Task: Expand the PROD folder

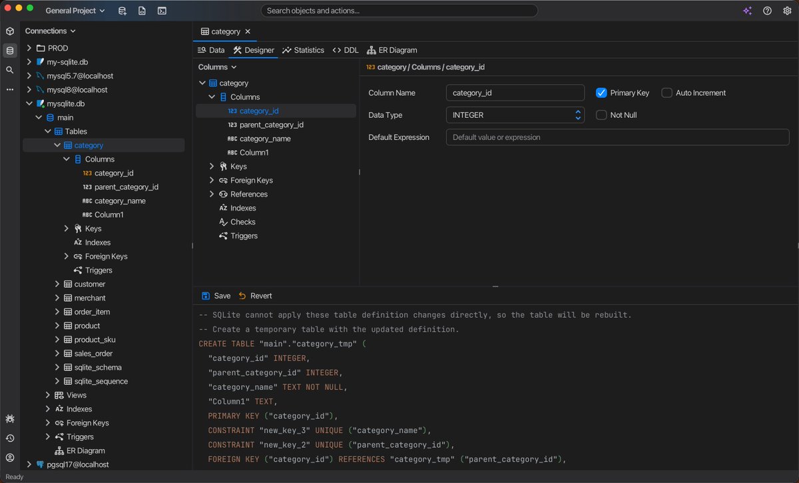Action: click(29, 48)
